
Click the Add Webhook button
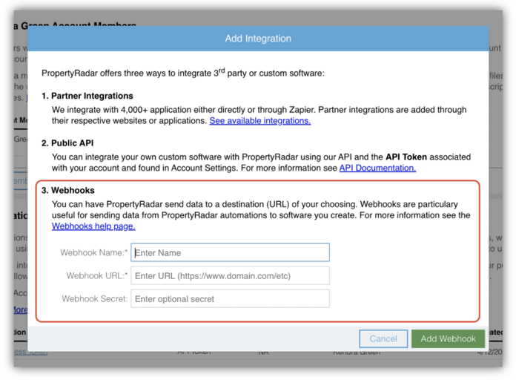click(448, 338)
